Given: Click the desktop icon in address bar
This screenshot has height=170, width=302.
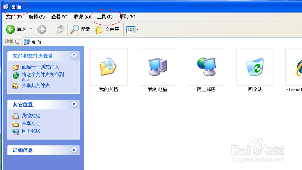Looking at the screenshot, I should (27, 42).
